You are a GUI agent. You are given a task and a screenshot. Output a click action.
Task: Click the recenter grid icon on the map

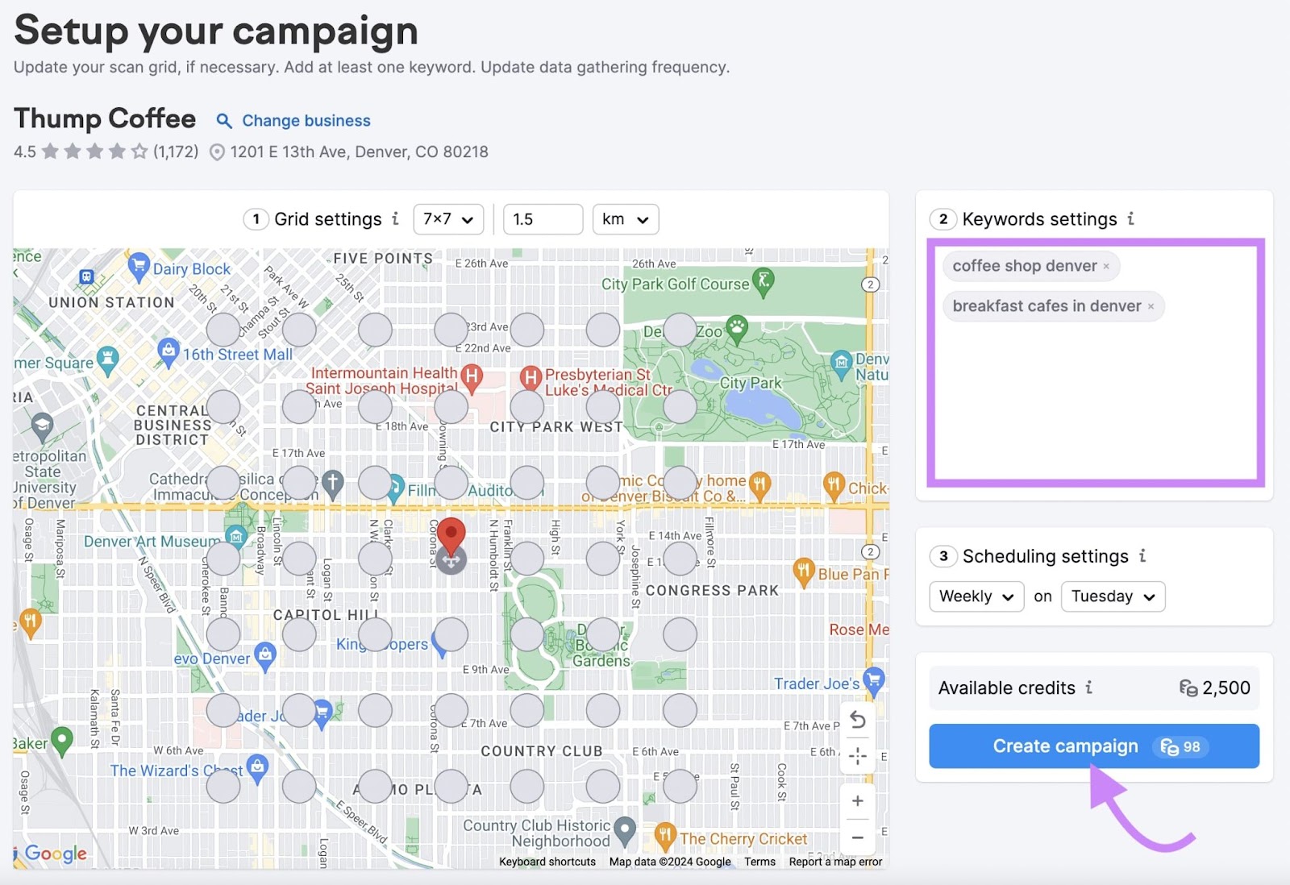(857, 756)
